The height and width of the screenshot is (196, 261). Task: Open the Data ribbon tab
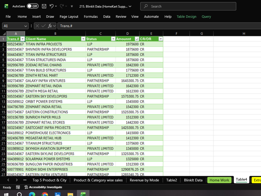pyautogui.click(x=107, y=17)
